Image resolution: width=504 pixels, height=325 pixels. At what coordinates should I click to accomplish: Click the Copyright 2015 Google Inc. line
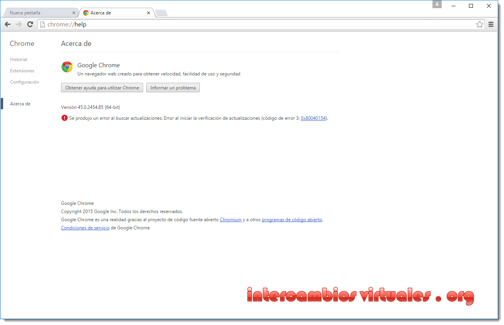point(122,211)
